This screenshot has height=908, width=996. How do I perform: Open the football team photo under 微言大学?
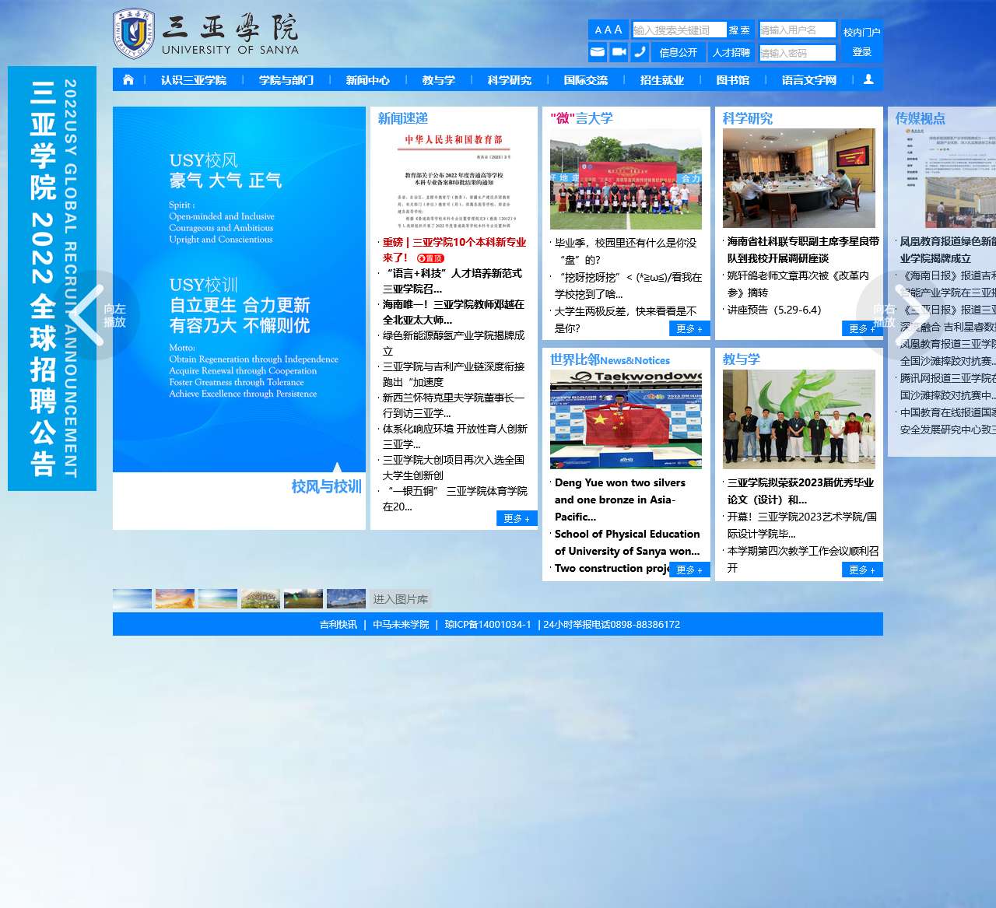click(626, 179)
